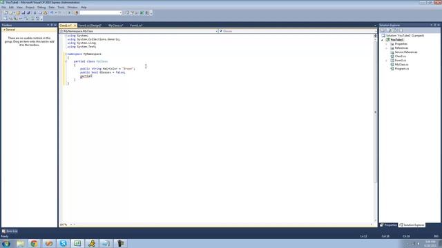Click the Open File folder icon

pyautogui.click(x=18, y=13)
